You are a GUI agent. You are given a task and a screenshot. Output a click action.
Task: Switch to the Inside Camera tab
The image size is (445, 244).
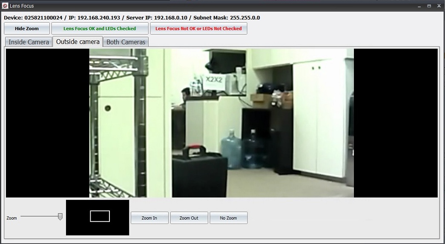click(x=29, y=42)
